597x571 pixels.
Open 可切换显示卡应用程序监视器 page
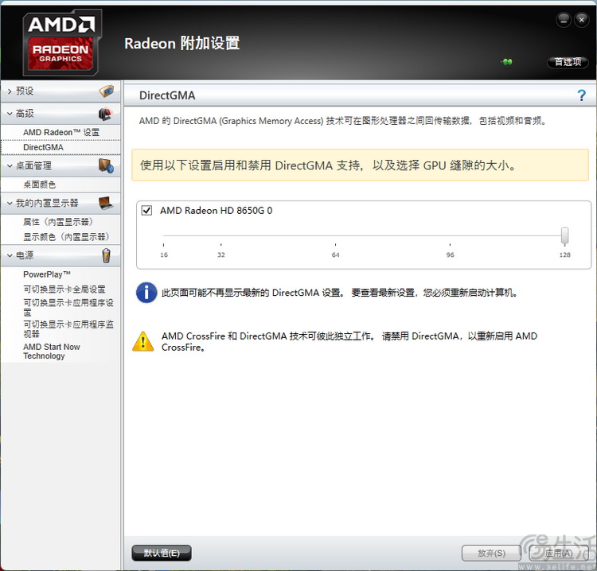[68, 329]
